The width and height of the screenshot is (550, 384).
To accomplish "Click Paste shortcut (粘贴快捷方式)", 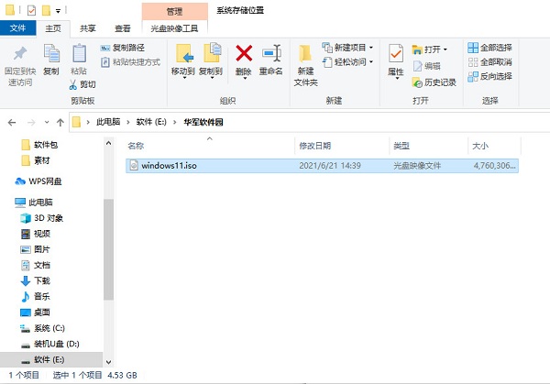I will [x=130, y=62].
